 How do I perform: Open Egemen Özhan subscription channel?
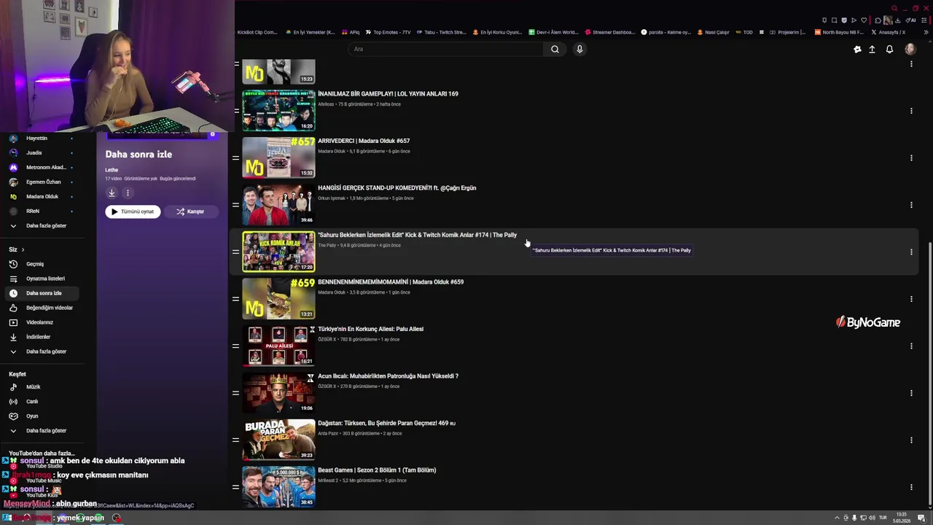[x=42, y=182]
